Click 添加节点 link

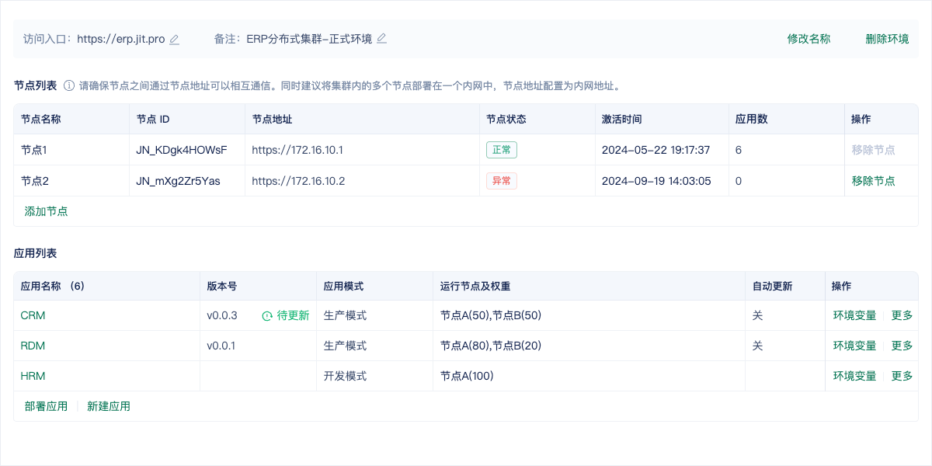pos(46,211)
